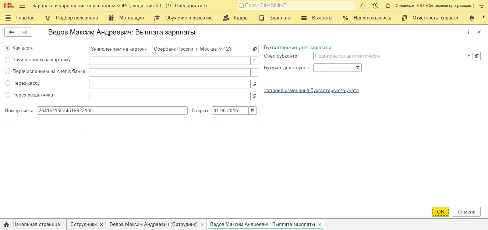The width and height of the screenshot is (488, 230).
Task: Choose Через кассу payment option
Action: (x=7, y=83)
